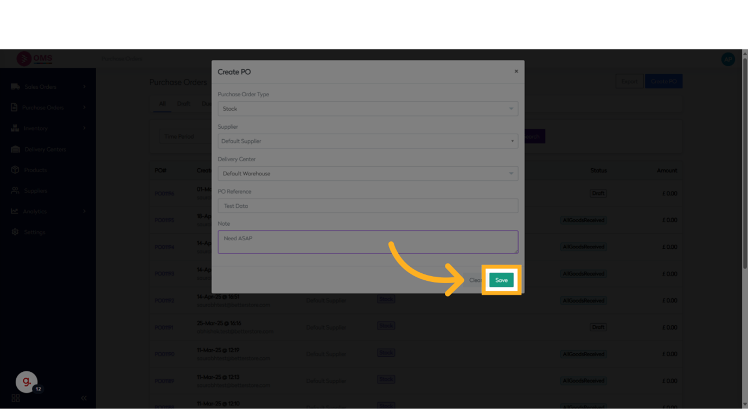Image resolution: width=748 pixels, height=420 pixels.
Task: Open Delivery Centers warehouse icon
Action: (15, 149)
